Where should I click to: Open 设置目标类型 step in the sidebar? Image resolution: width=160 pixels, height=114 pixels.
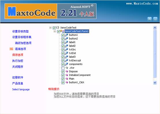click(21, 31)
